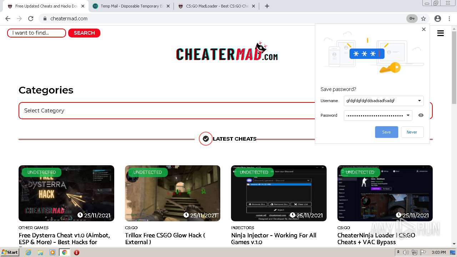Open Ninja Injector - Working For All Games link
Viewport: 457px width, 257px height.
(273, 239)
